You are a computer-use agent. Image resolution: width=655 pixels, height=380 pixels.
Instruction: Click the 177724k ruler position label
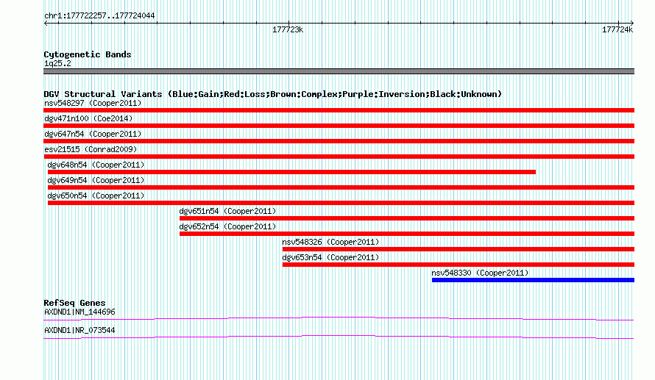pyautogui.click(x=617, y=29)
